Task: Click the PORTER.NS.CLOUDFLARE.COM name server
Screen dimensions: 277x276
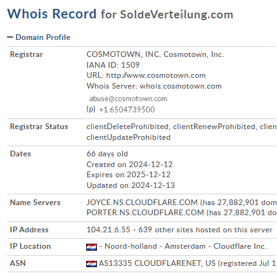Action: [145, 213]
